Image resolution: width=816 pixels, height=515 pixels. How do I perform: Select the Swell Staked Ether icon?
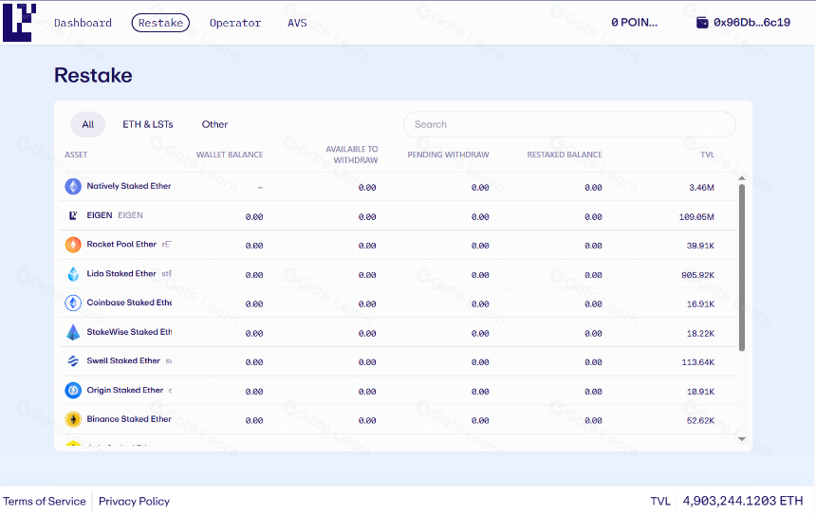coord(73,361)
